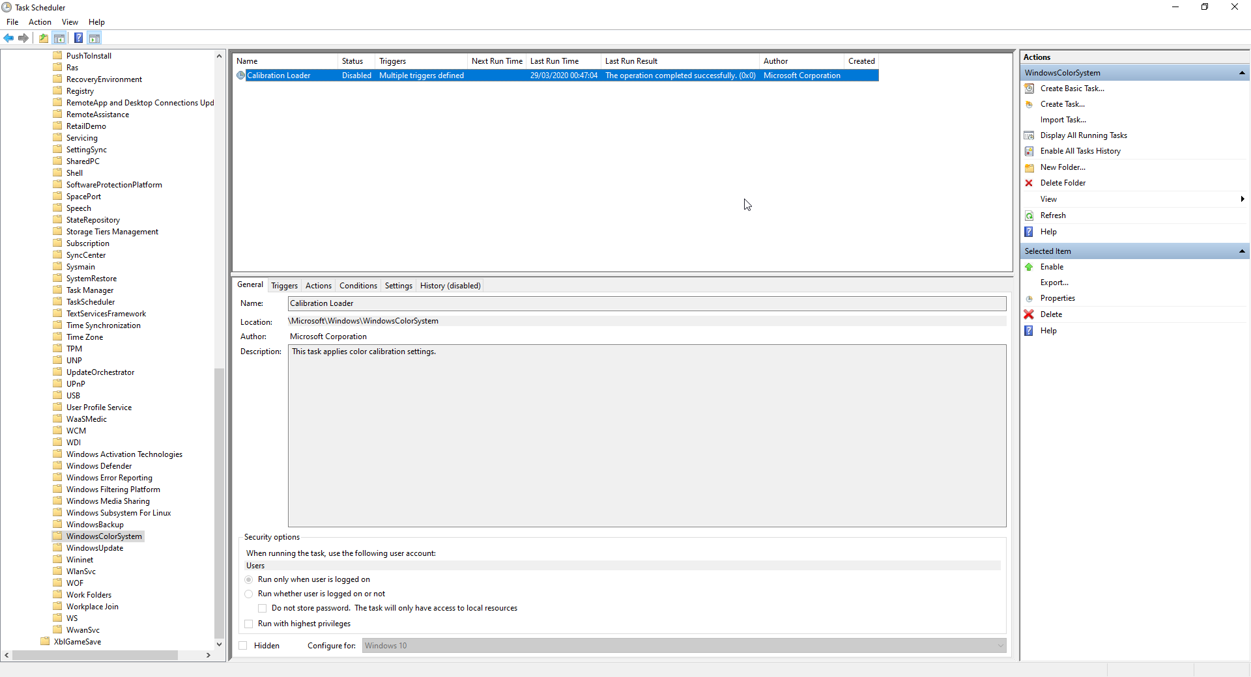
Task: Switch to the Actions tab
Action: [x=319, y=286]
